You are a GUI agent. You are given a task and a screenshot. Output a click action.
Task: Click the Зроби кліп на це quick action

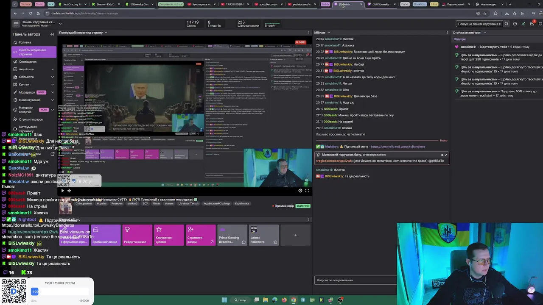pyautogui.click(x=105, y=235)
